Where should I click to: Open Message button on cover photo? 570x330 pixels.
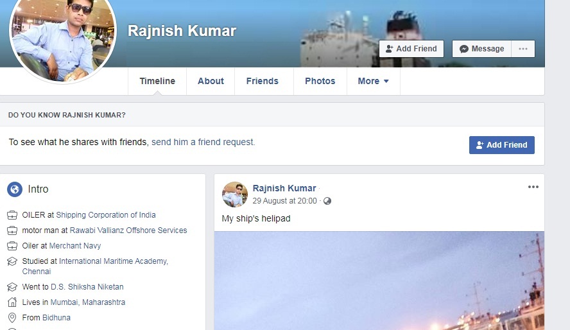tap(481, 49)
